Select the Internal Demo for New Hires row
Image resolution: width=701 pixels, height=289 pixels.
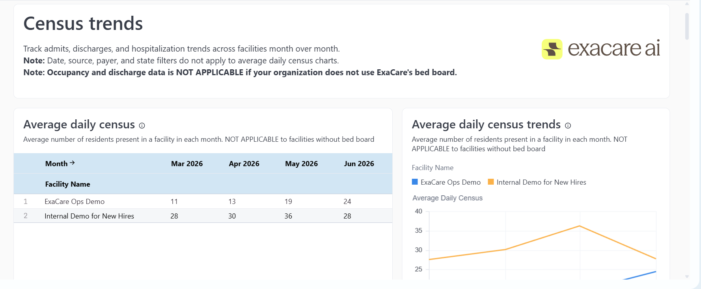pos(203,216)
